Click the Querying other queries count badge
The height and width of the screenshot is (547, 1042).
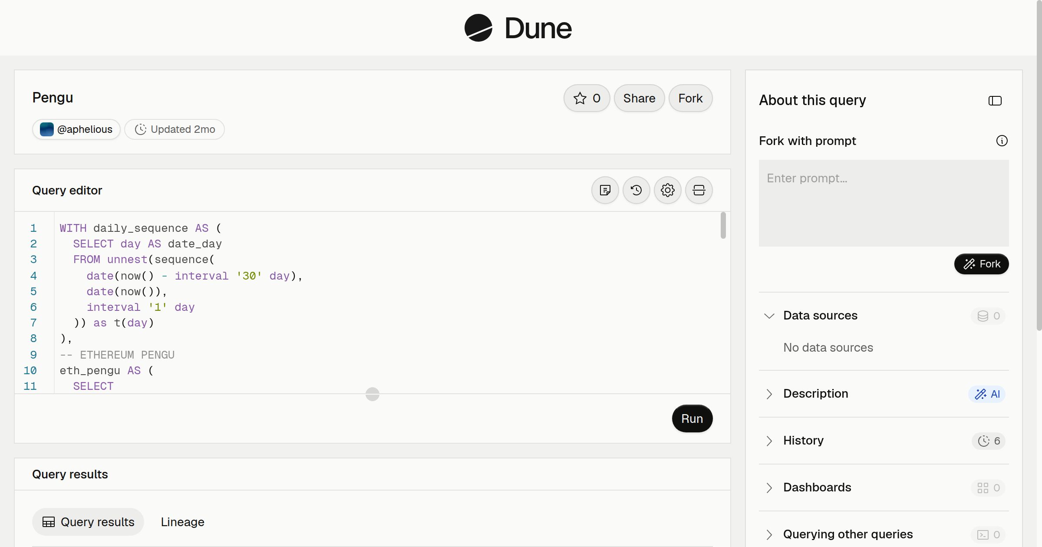pyautogui.click(x=988, y=535)
